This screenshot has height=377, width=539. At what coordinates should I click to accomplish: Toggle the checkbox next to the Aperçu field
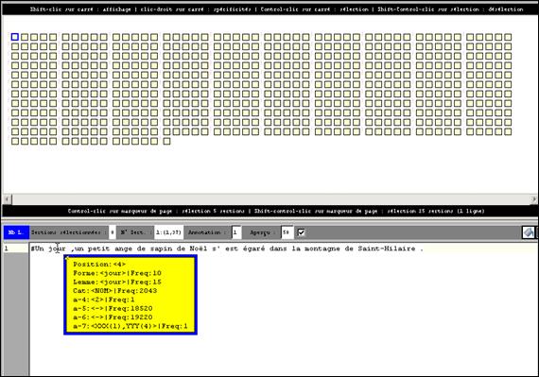click(x=301, y=232)
